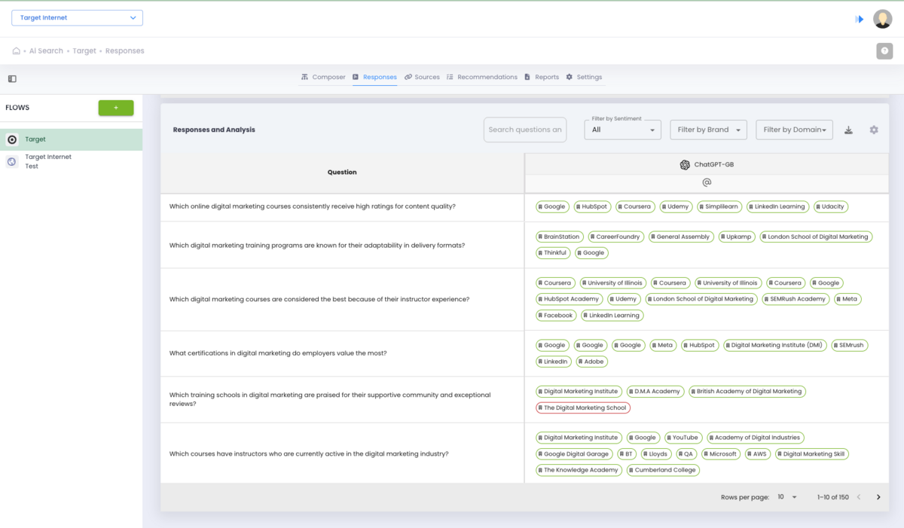The image size is (904, 528).
Task: Go to previous page of results
Action: (x=860, y=497)
